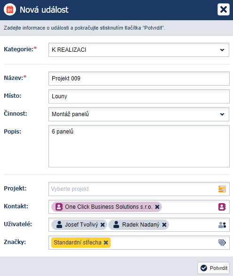The height and width of the screenshot is (276, 233).
Task: Focus the Místo field containing Louny
Action: pyautogui.click(x=139, y=96)
